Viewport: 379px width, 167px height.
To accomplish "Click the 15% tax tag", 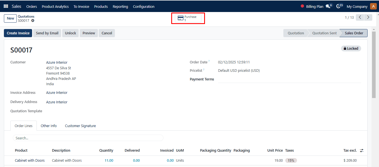I will (291, 161).
